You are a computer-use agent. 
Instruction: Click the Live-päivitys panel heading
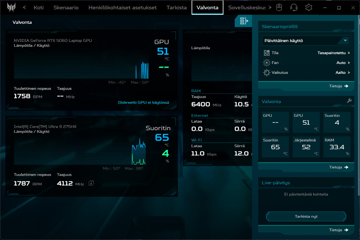[x=276, y=183]
